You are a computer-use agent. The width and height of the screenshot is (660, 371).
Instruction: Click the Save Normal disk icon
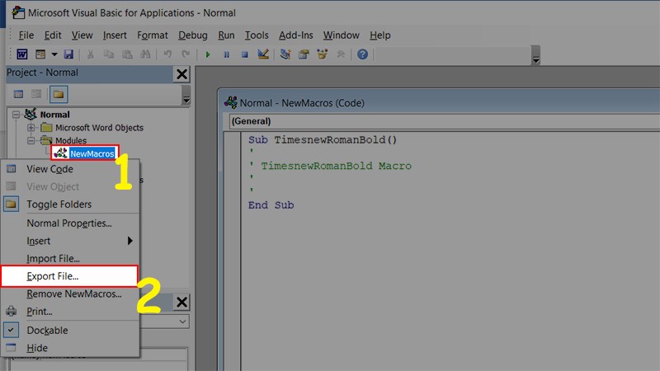[x=68, y=54]
